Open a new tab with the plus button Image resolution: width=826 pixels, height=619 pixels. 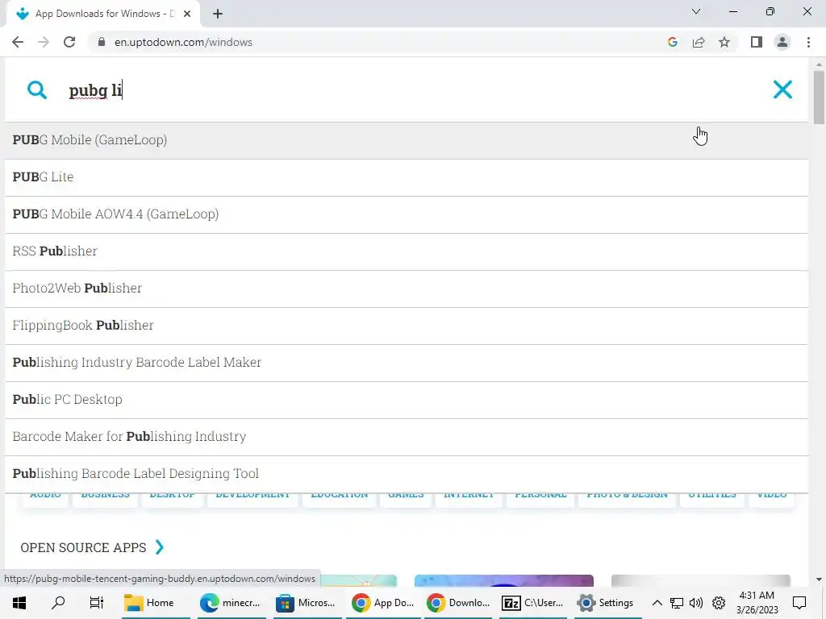tap(218, 14)
